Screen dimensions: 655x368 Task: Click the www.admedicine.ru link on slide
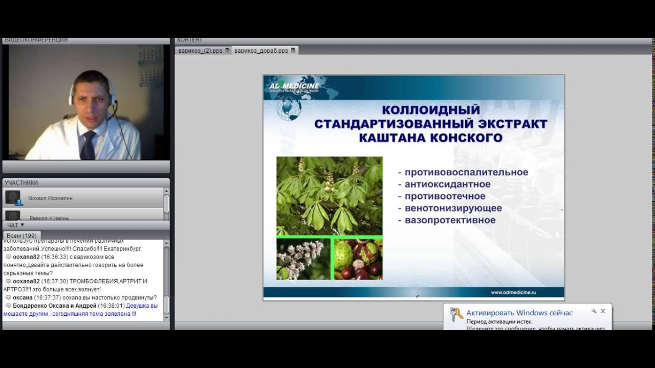513,292
